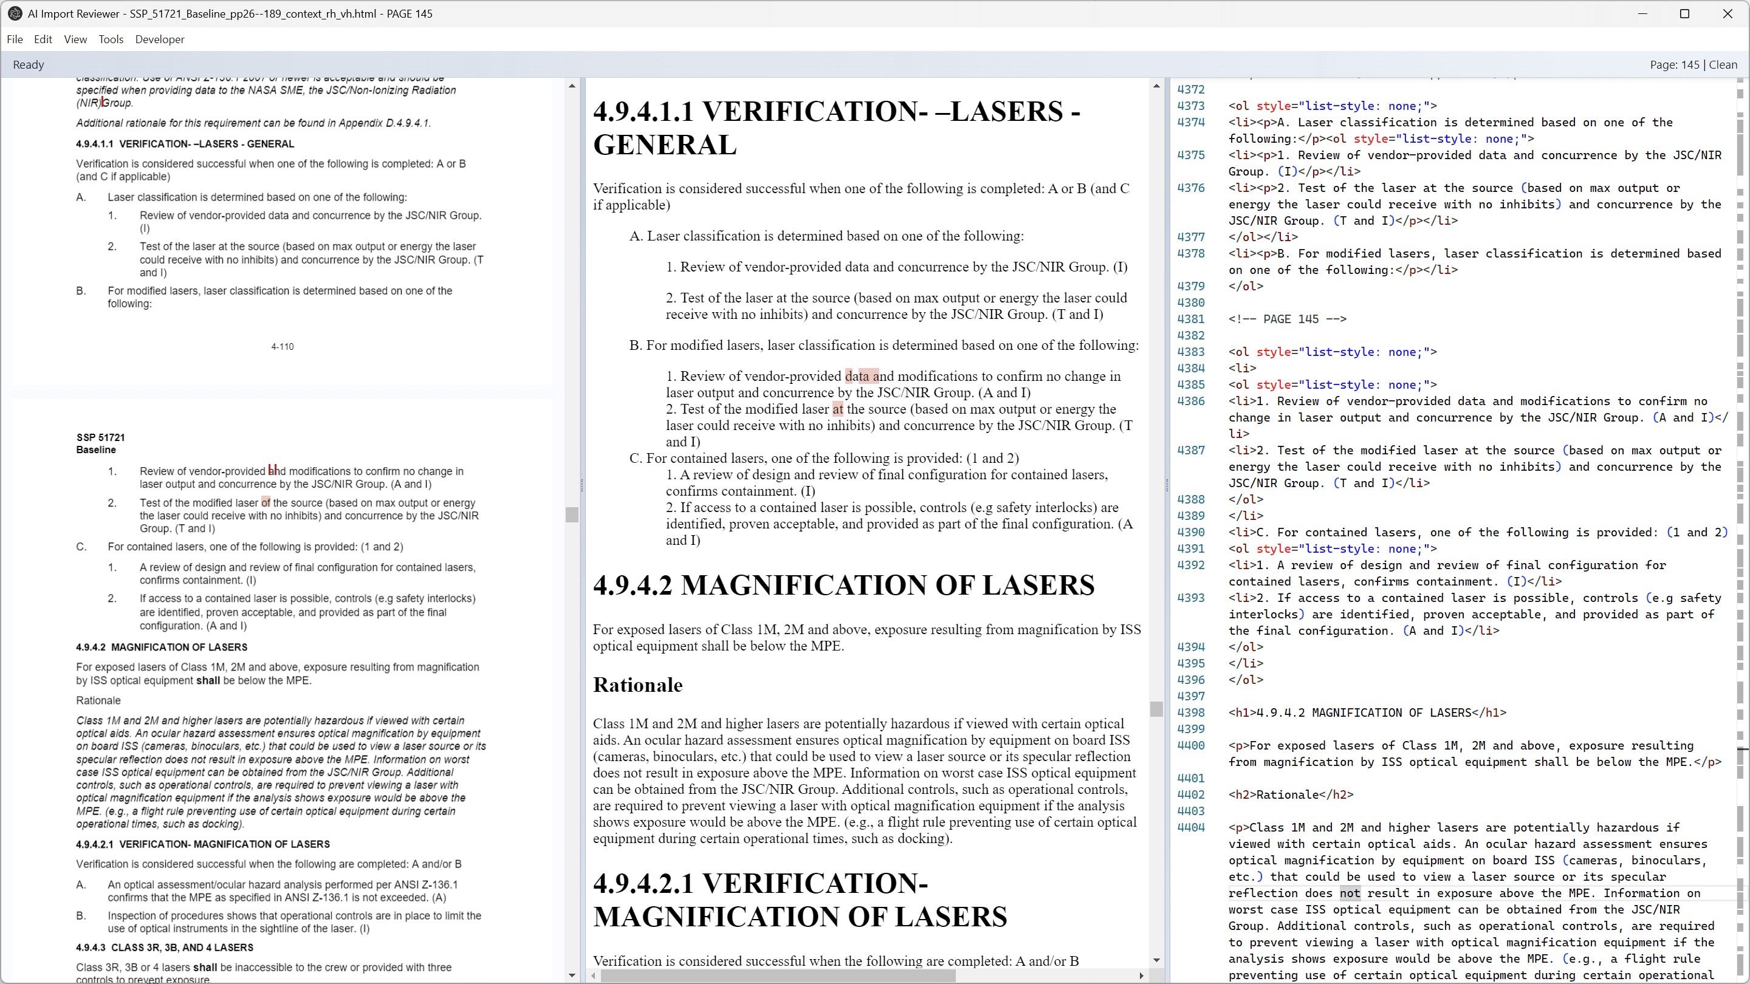This screenshot has width=1750, height=984.
Task: Click highlighted word 'data' in preview pane
Action: tap(857, 376)
